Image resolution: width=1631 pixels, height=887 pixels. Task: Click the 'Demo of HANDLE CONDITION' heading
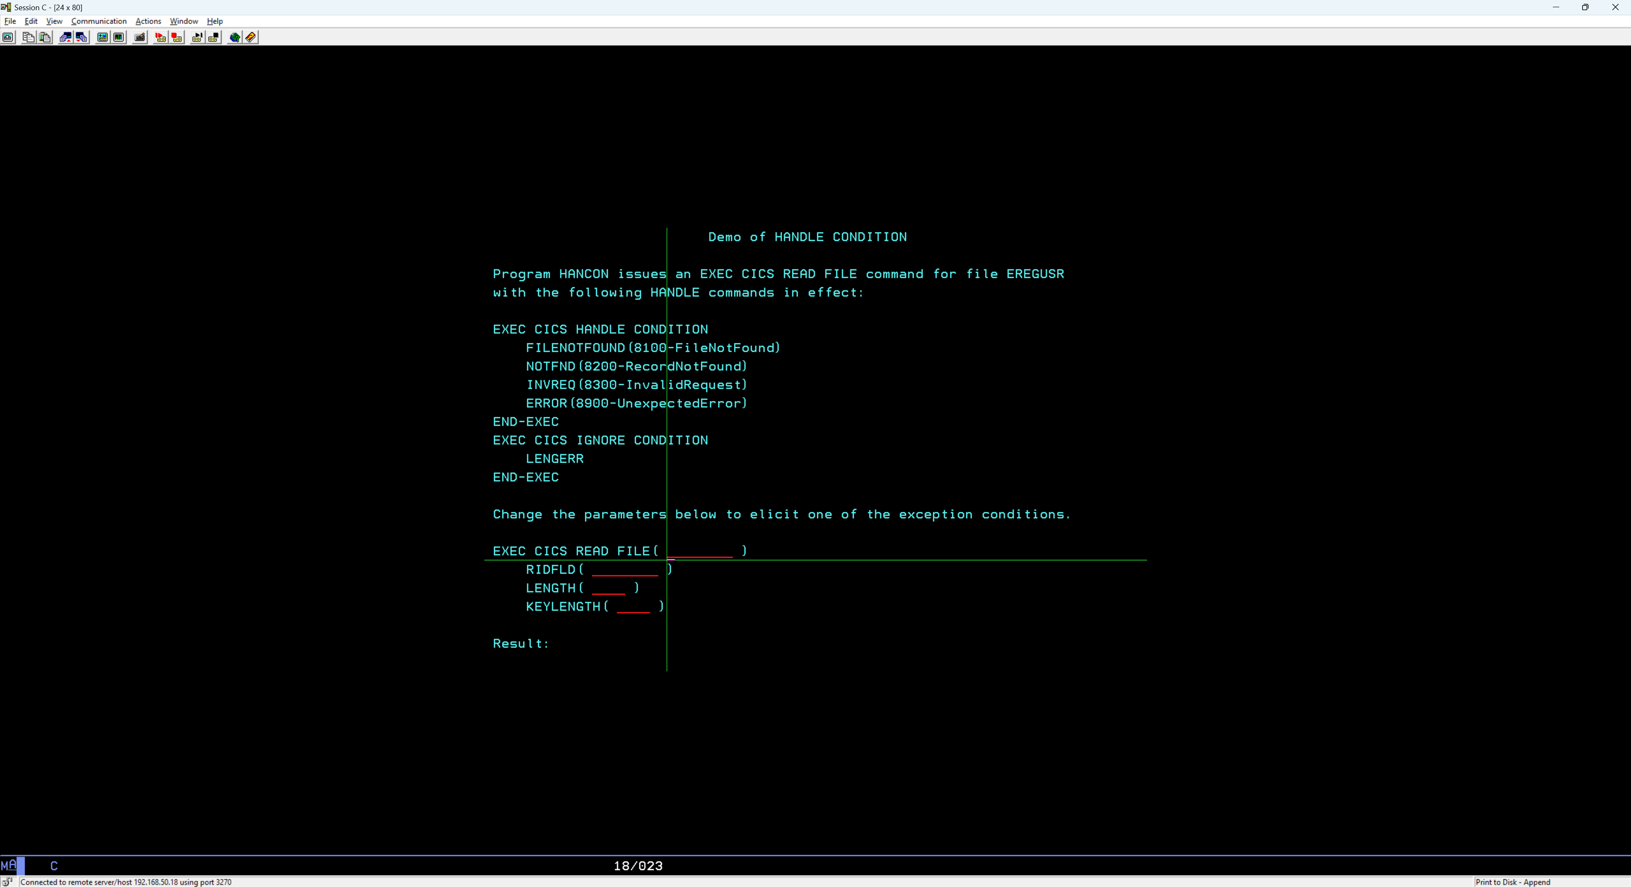[807, 237]
